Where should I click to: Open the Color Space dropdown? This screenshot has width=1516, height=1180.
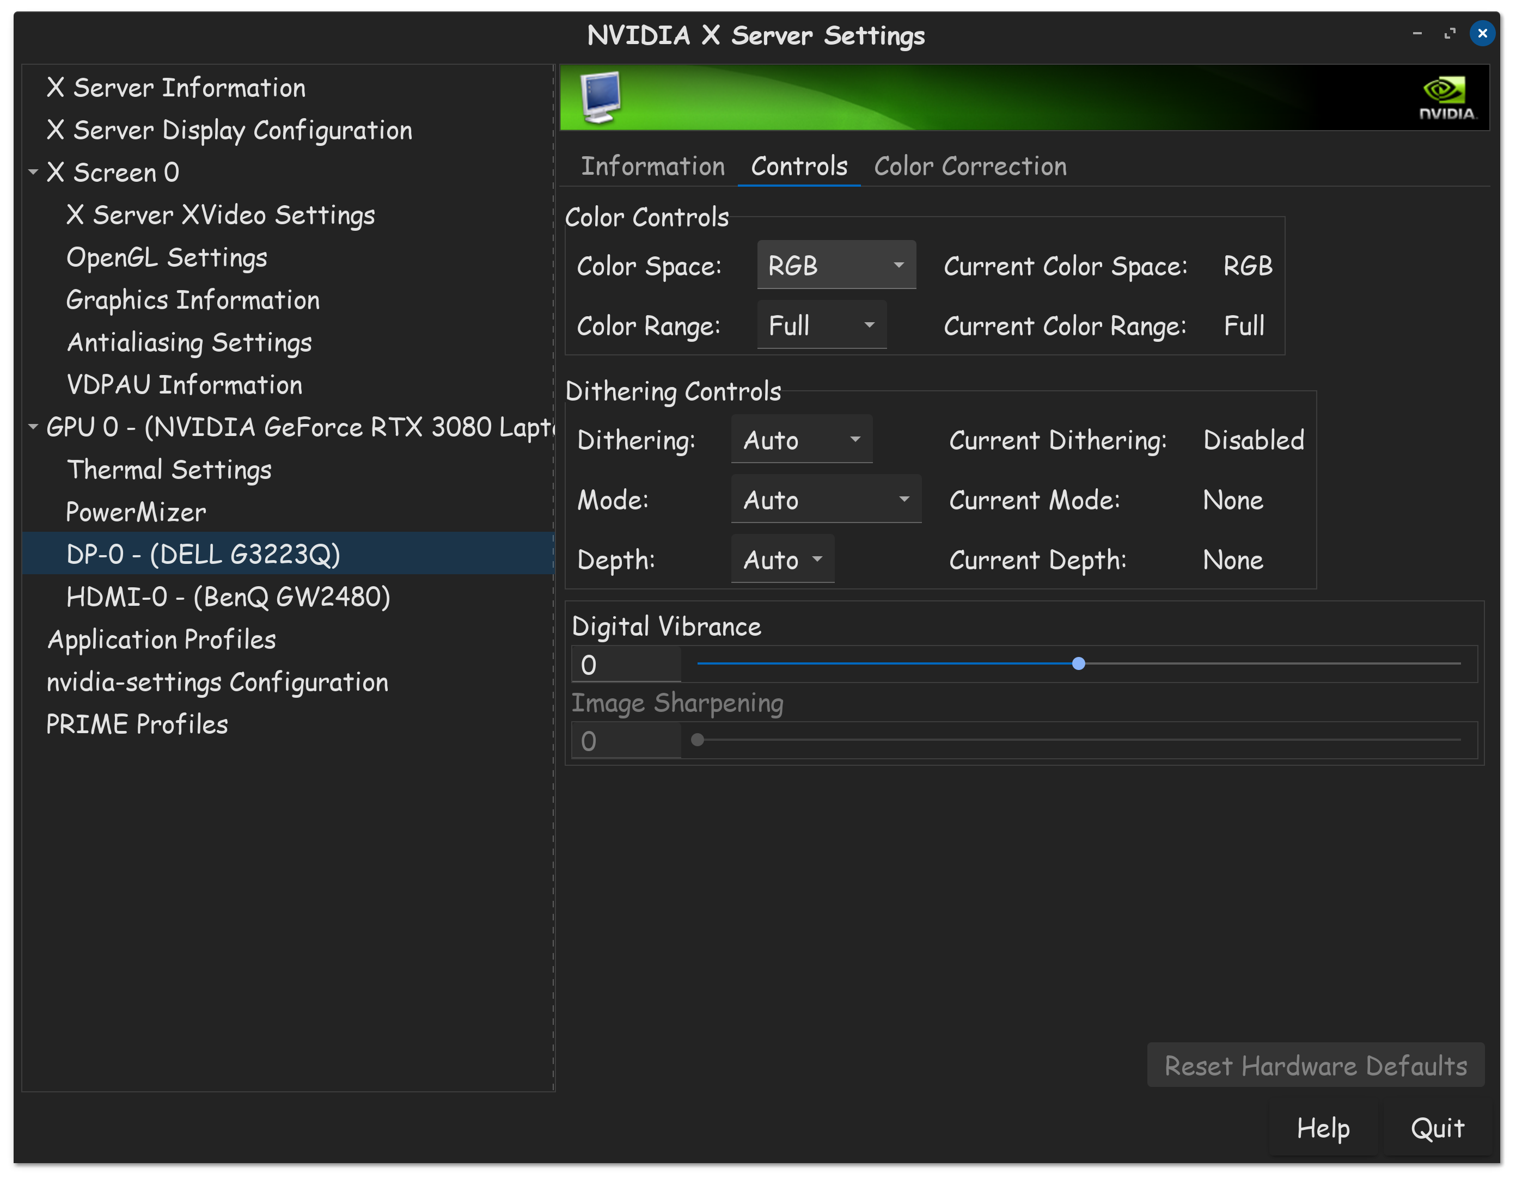tap(836, 265)
